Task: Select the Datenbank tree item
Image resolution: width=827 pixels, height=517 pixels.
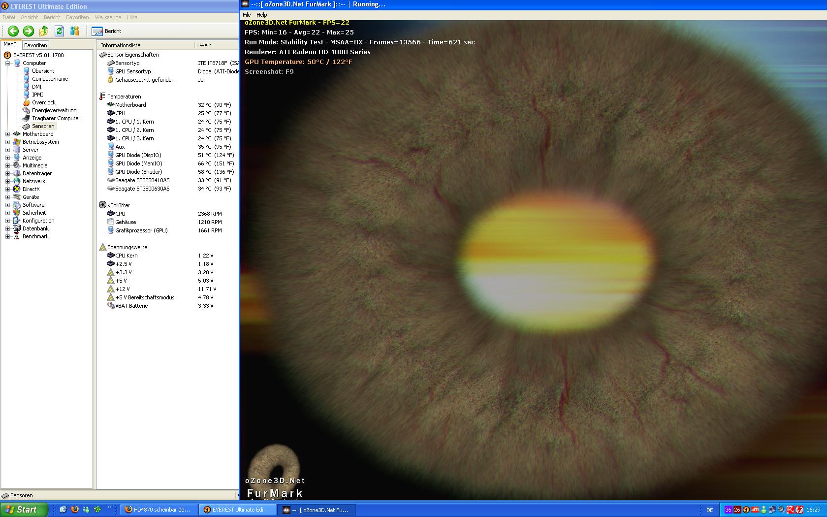Action: point(35,228)
